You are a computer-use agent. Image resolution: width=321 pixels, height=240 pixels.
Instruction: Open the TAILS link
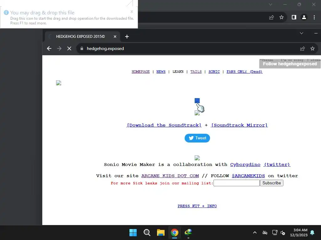[x=196, y=72]
